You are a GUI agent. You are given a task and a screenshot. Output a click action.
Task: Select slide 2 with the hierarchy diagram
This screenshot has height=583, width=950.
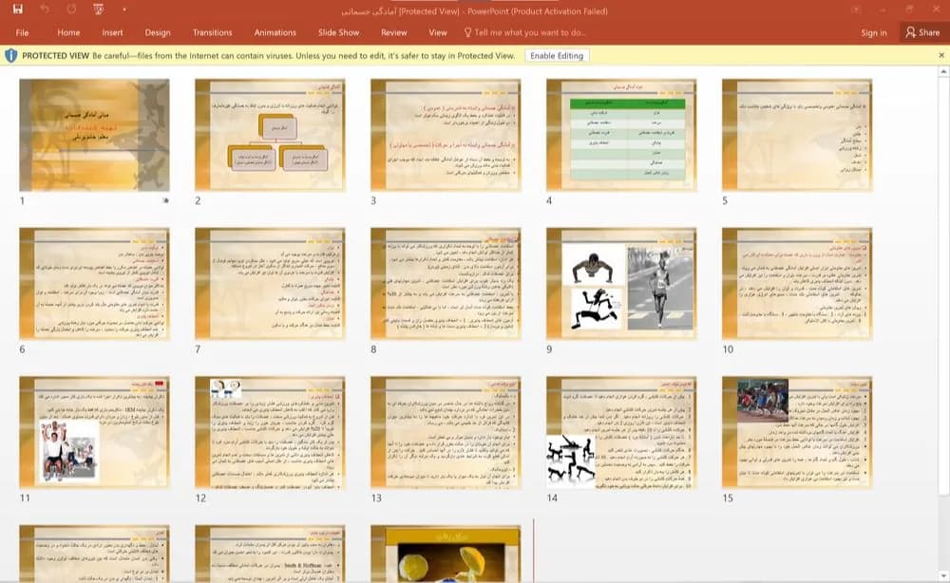click(x=270, y=135)
